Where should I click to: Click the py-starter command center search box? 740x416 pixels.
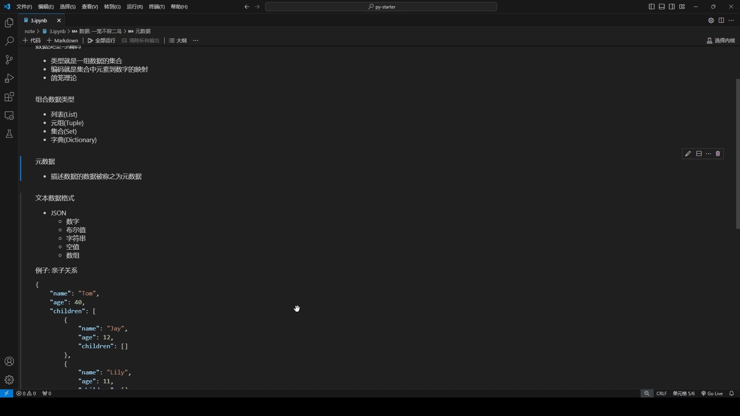(x=381, y=7)
